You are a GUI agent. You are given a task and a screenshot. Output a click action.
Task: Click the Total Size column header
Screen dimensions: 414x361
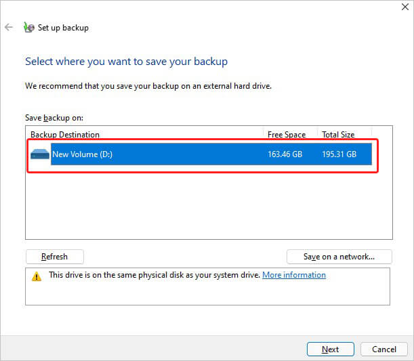[x=338, y=135]
